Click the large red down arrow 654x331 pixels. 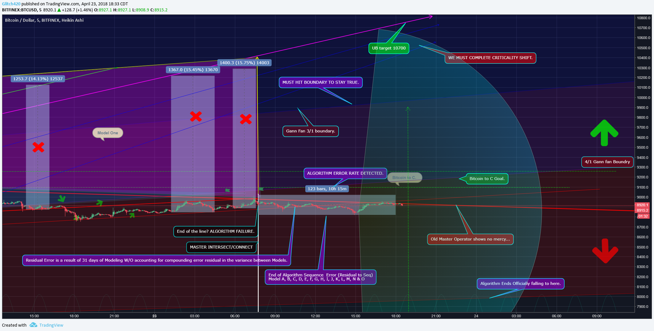(605, 251)
